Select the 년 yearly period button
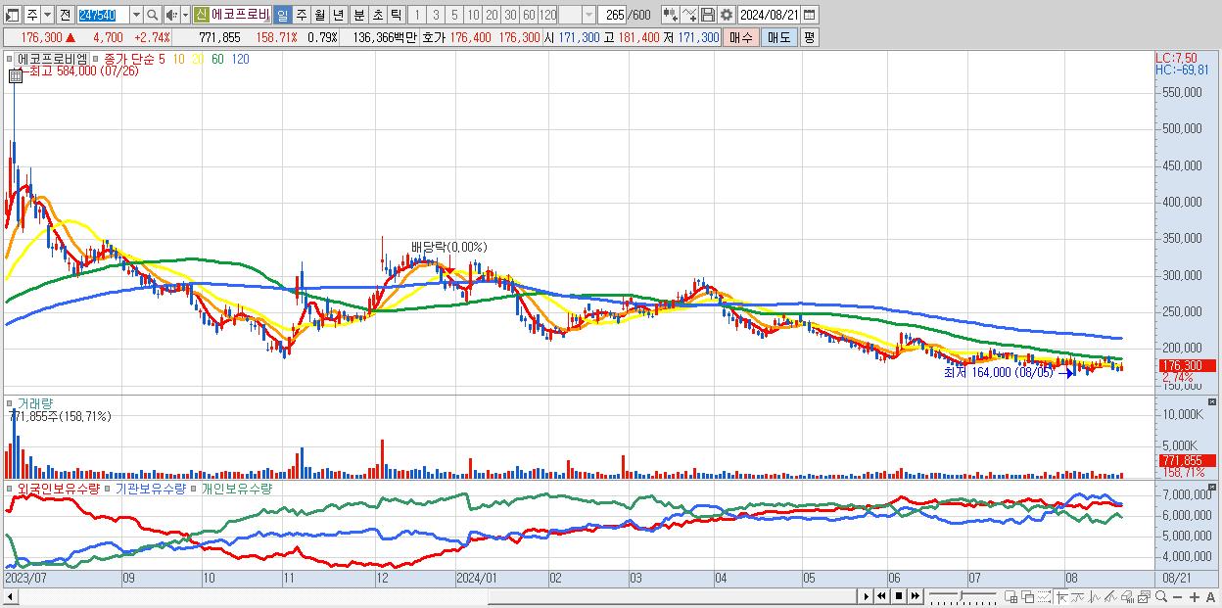This screenshot has width=1222, height=608. point(338,15)
